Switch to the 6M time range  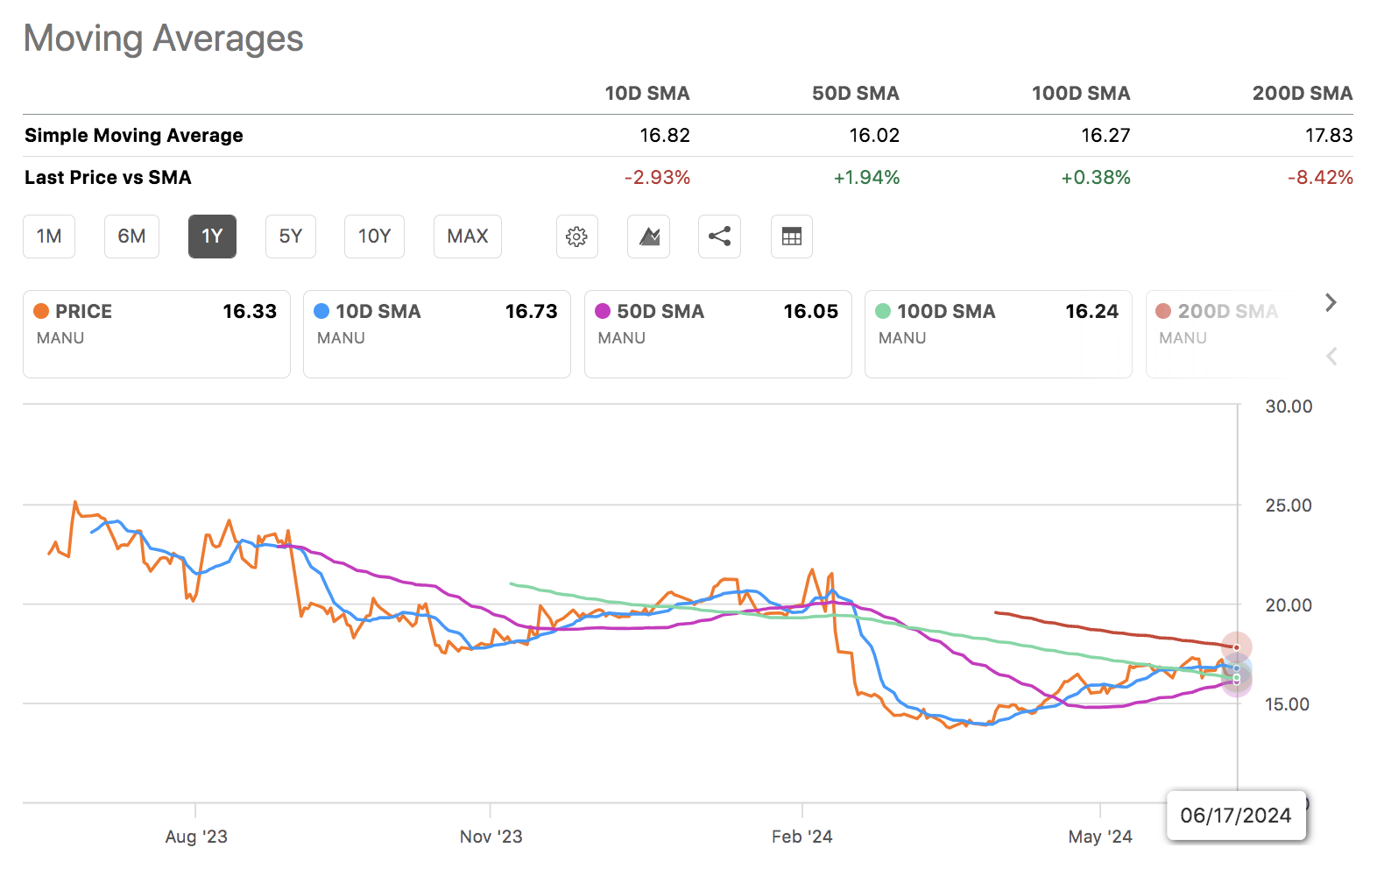[131, 237]
